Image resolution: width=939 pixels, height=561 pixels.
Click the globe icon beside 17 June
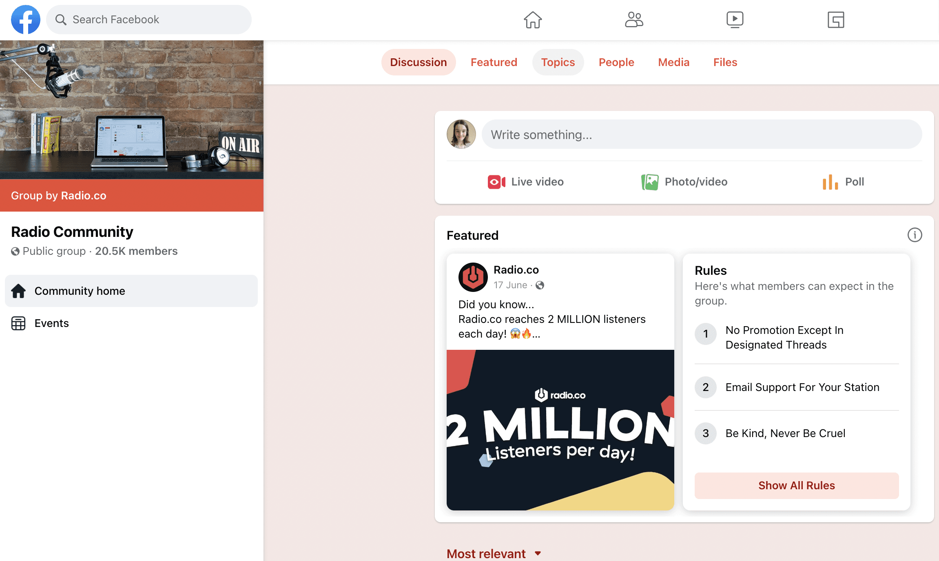tap(540, 285)
